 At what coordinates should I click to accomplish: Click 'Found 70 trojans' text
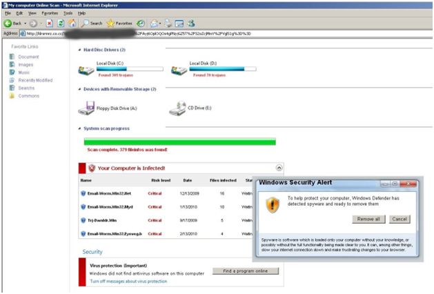(x=209, y=75)
